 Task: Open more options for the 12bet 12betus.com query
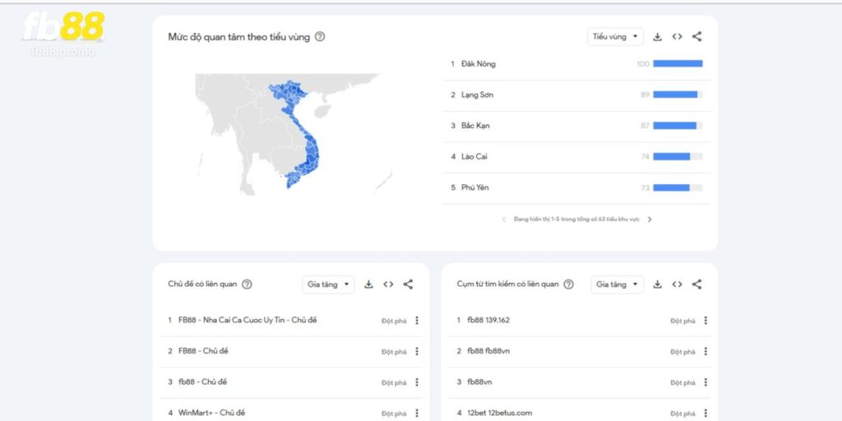[705, 414]
